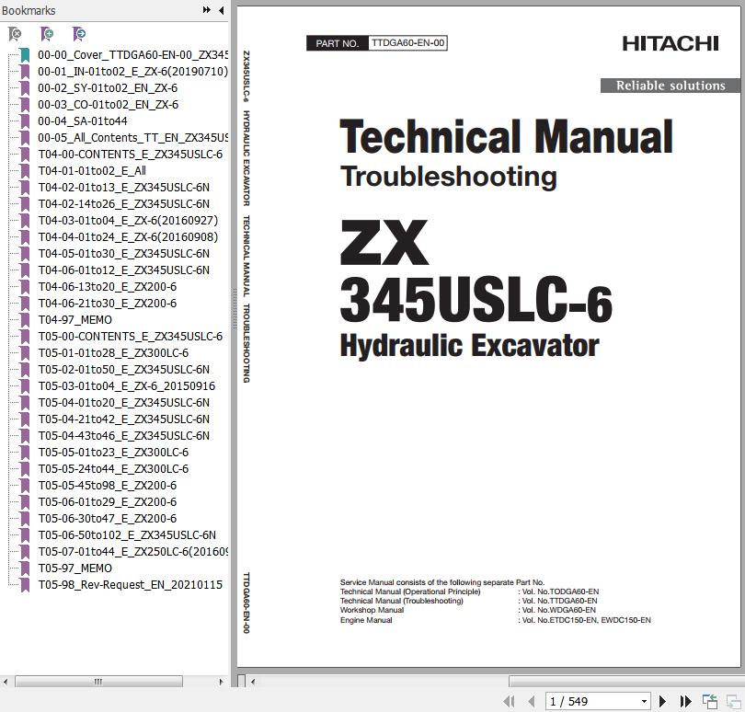Screen dimensions: 745x712
Task: Jump to last page of document
Action: pos(685,701)
